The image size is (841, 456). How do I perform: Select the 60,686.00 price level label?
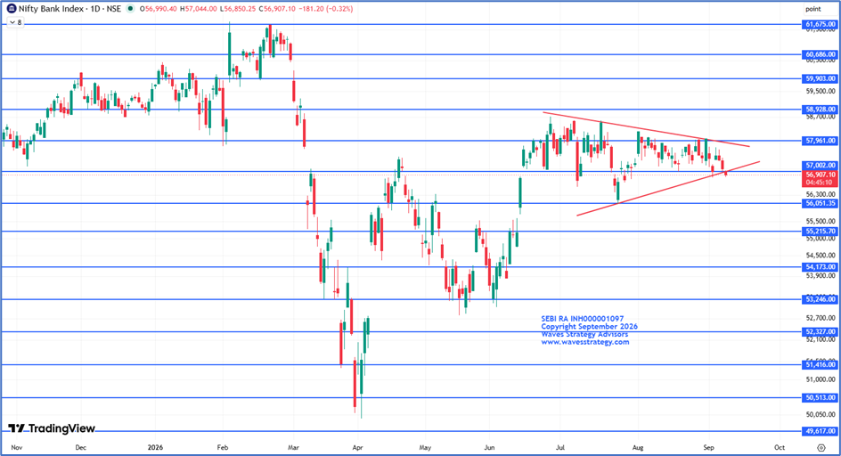click(x=821, y=54)
